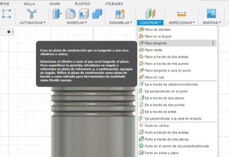
Task: Select the Combine bodies tool icon
Action: (97, 14)
